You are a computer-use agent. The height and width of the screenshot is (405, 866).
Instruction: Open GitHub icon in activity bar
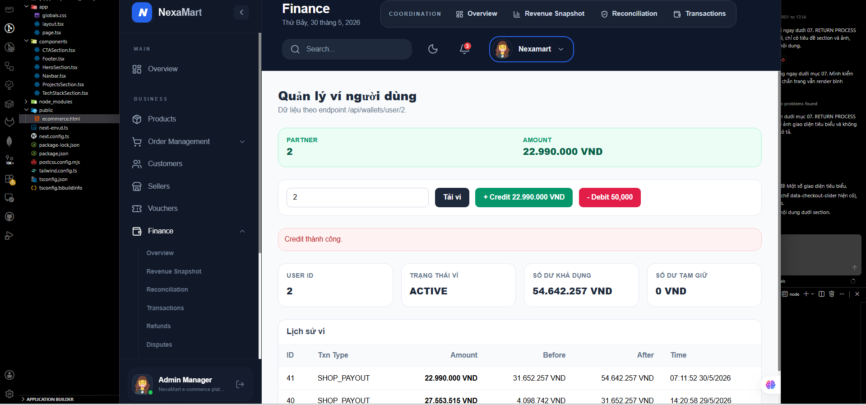coord(9,217)
